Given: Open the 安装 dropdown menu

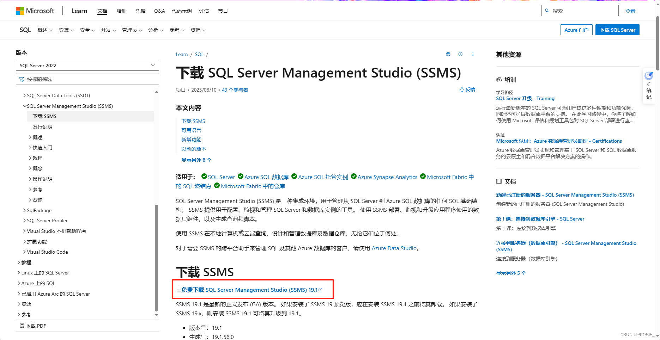Looking at the screenshot, I should 66,30.
